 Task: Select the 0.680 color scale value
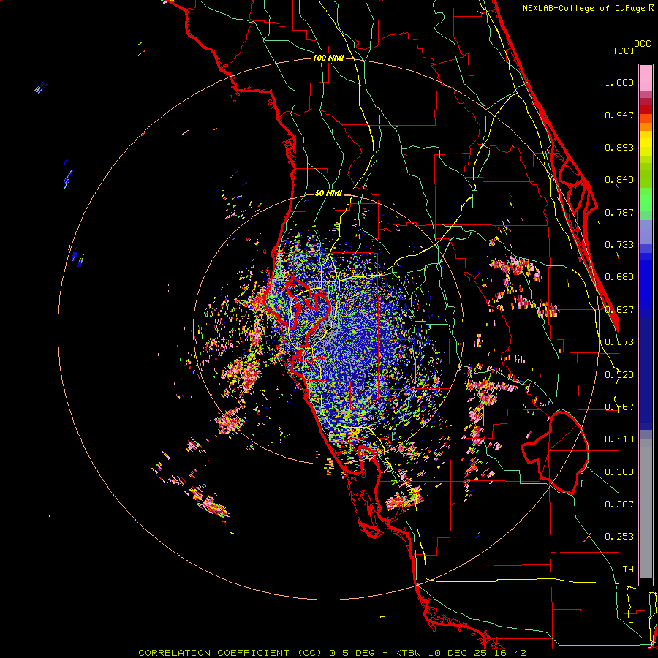619,277
